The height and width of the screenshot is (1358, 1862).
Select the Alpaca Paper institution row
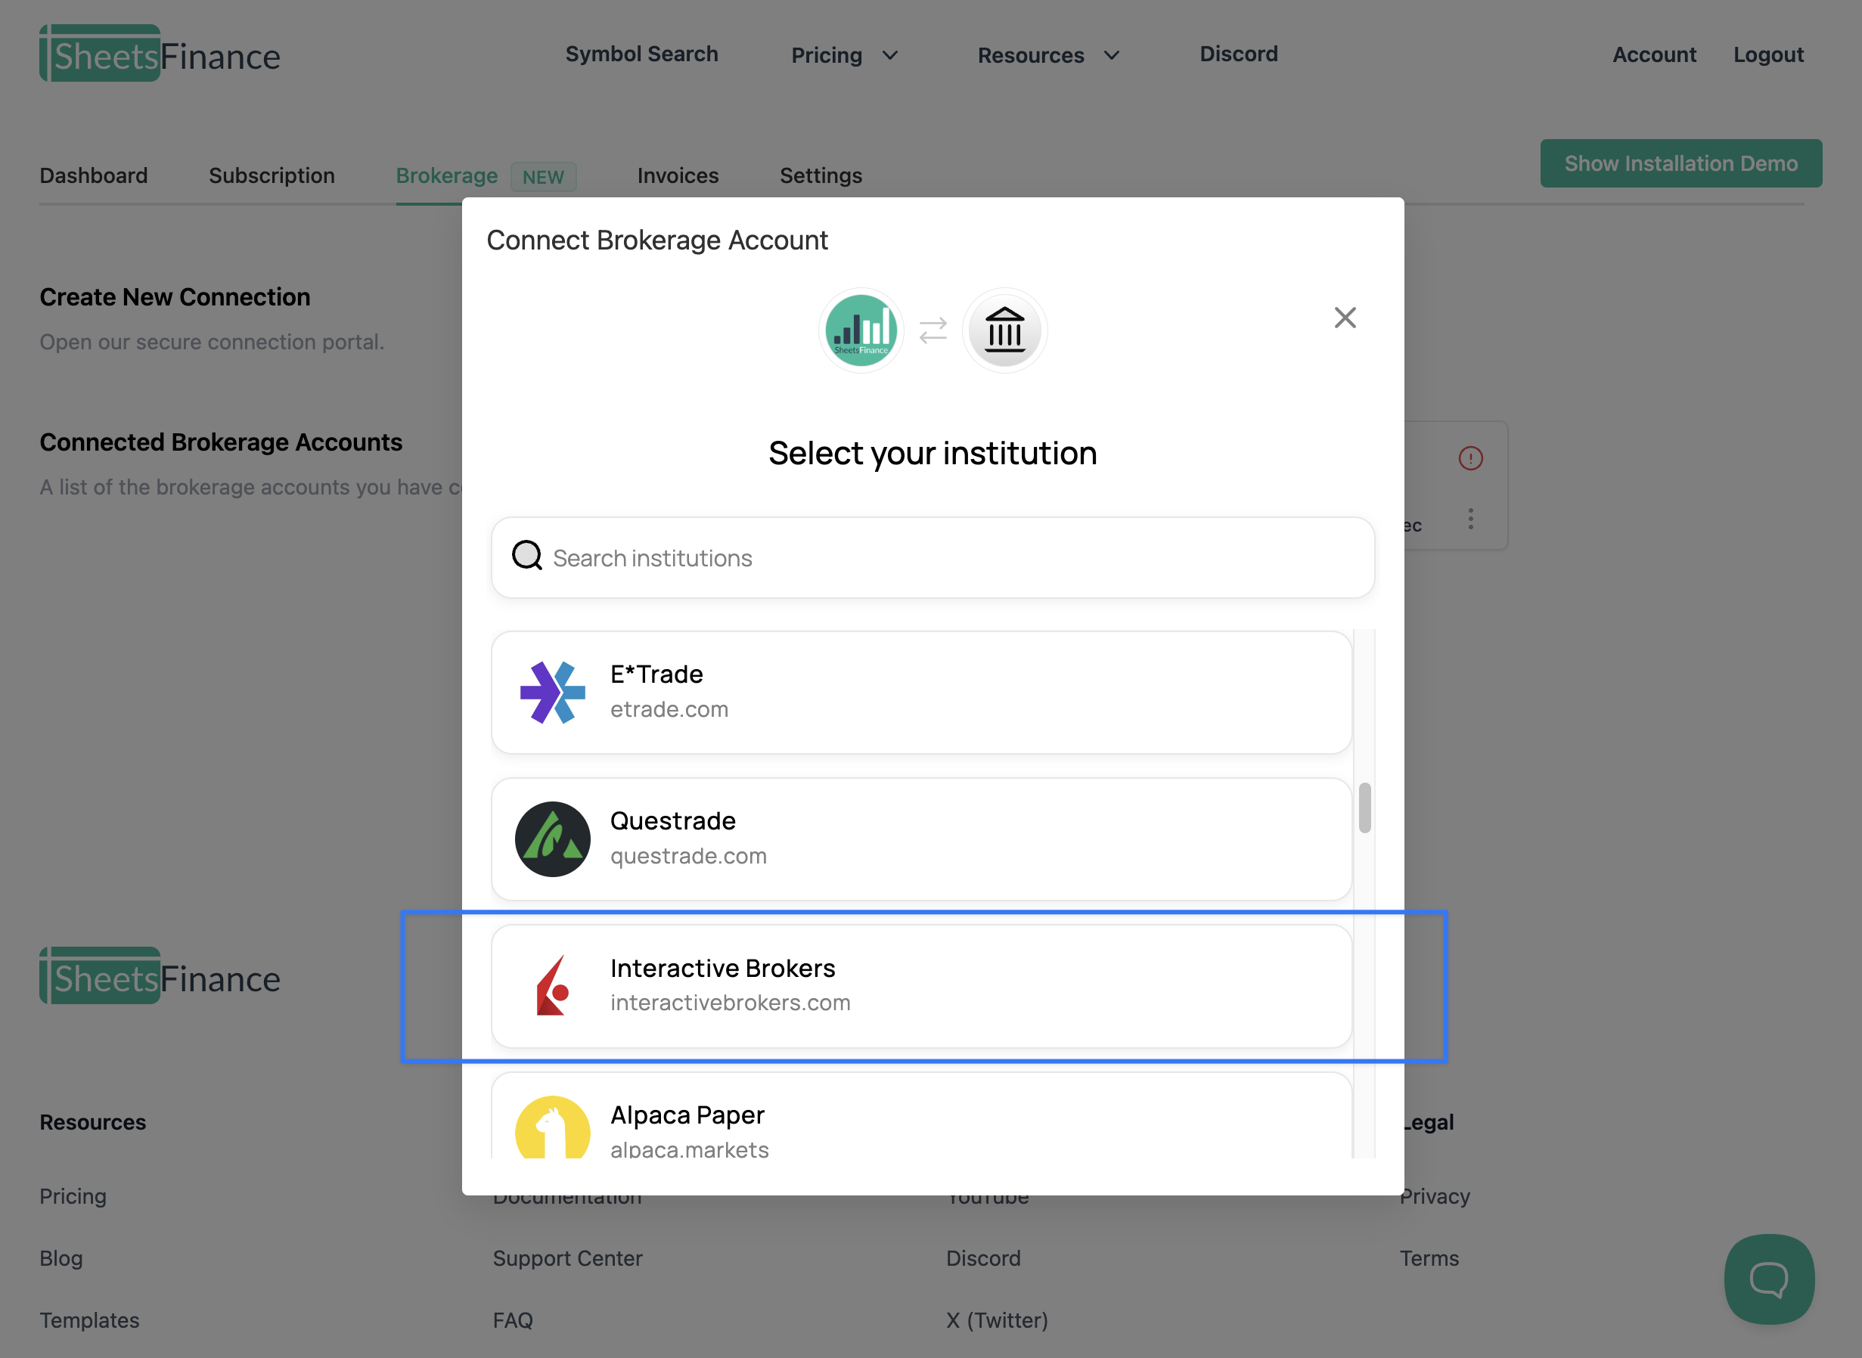pyautogui.click(x=921, y=1115)
